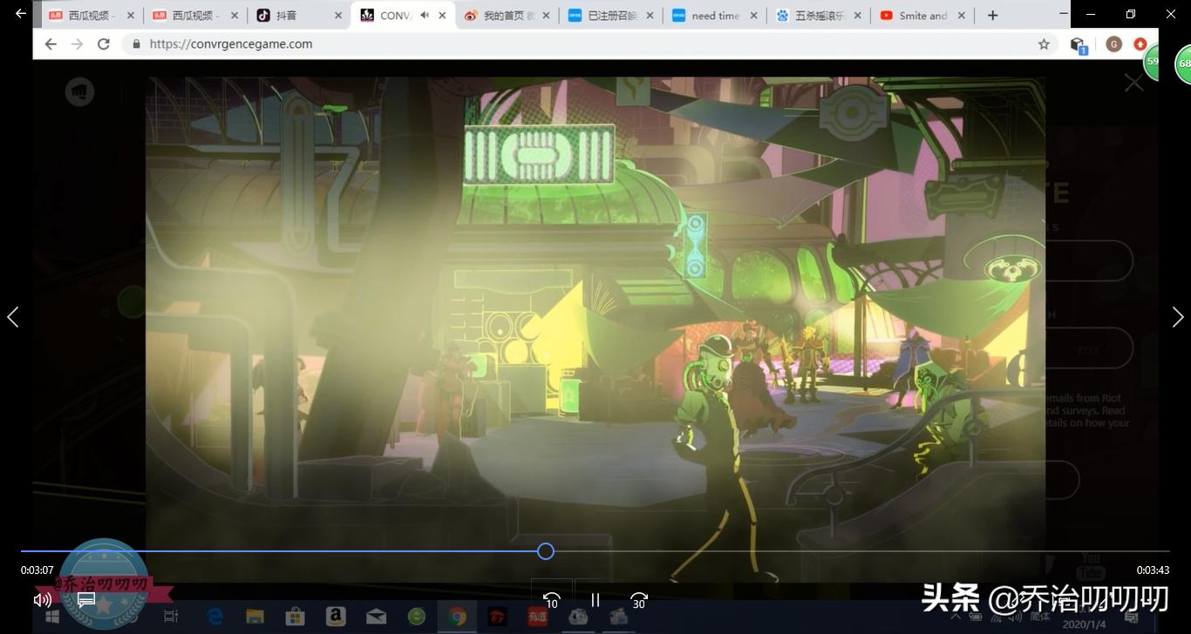Open the extension icon with blue badge

[x=1079, y=45]
